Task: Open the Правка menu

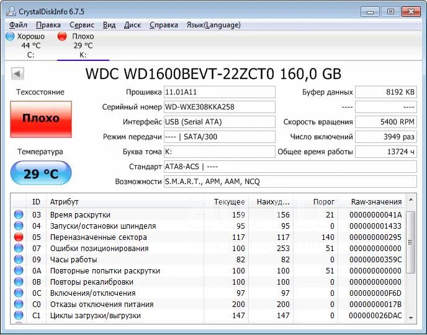Action: pyautogui.click(x=48, y=25)
